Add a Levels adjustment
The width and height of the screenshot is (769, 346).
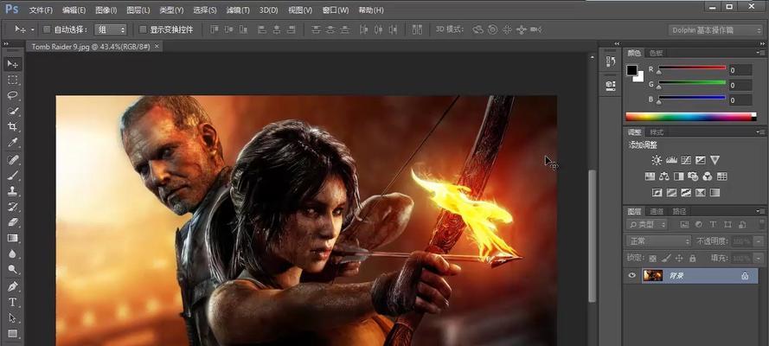671,160
